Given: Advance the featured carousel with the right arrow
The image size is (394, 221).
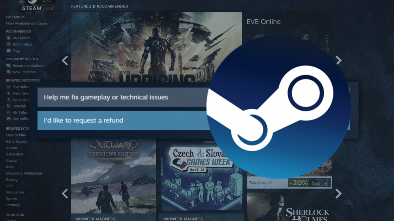Looking at the screenshot, I should pyautogui.click(x=339, y=61).
